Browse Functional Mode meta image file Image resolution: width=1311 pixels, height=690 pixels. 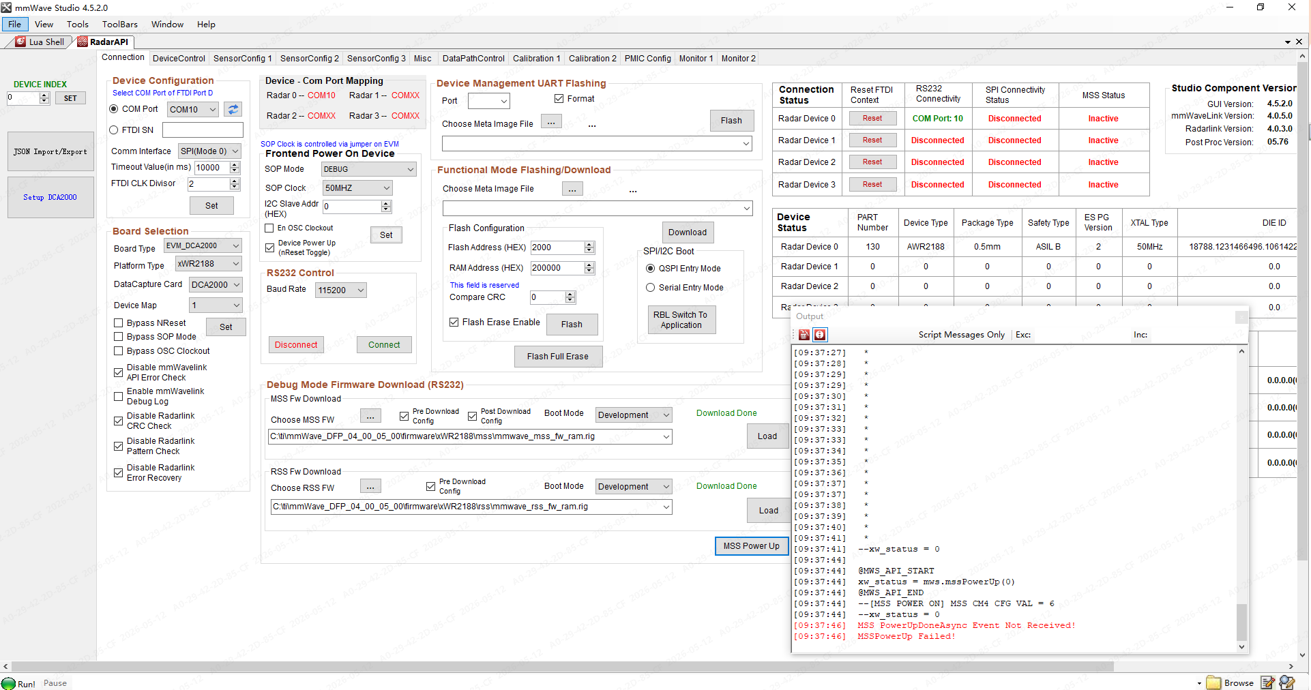572,189
